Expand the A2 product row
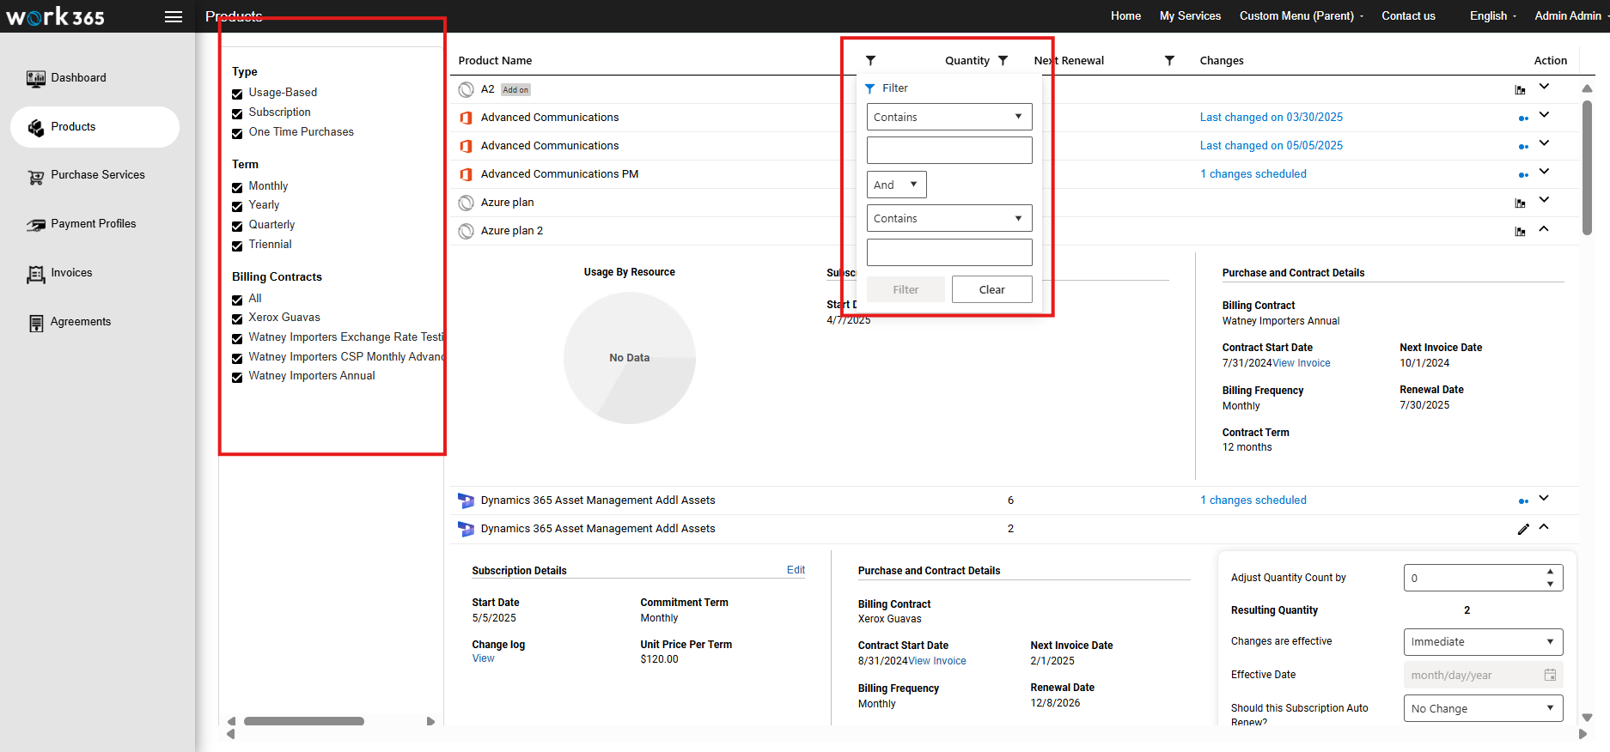The width and height of the screenshot is (1610, 752). tap(1544, 87)
